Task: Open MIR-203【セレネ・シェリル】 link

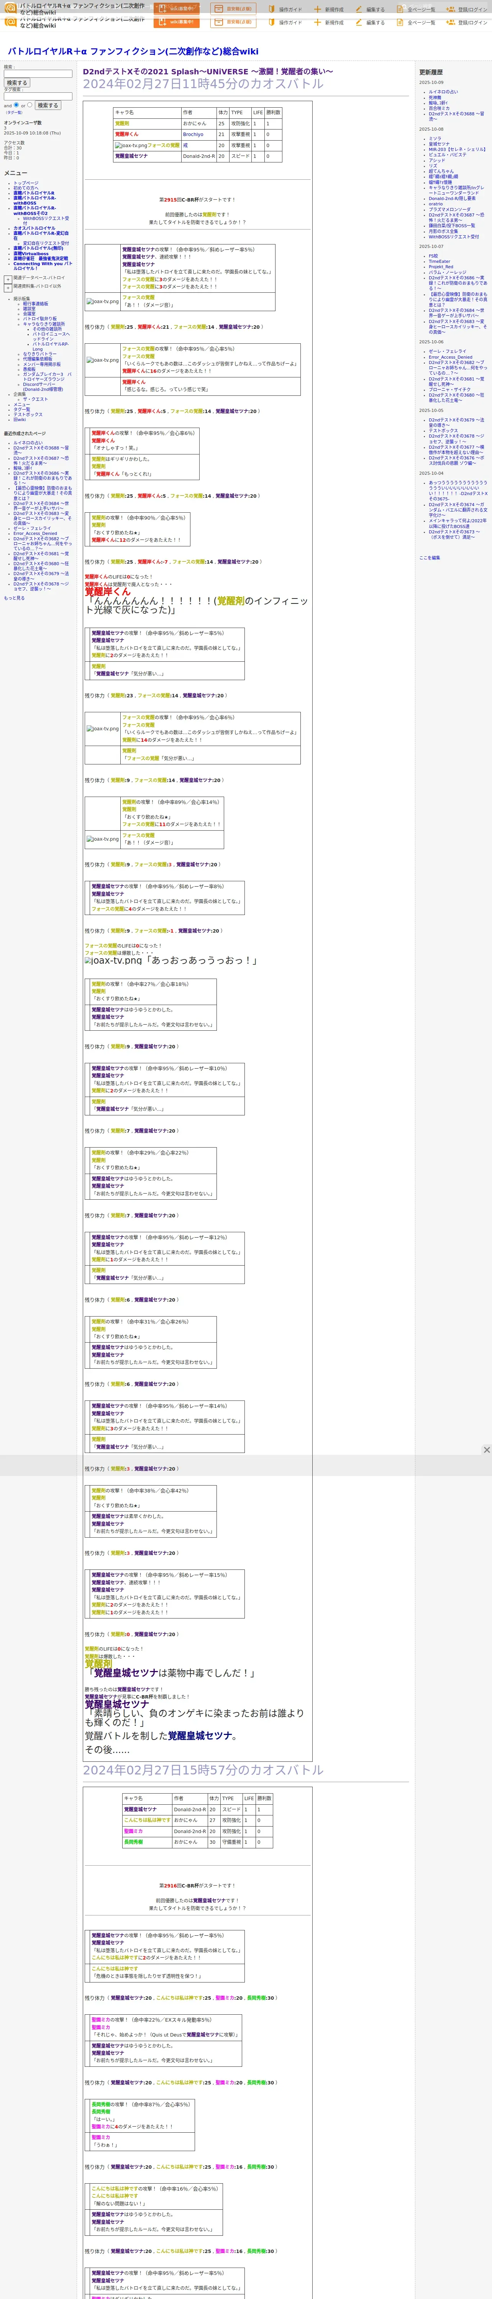Action: click(x=457, y=149)
